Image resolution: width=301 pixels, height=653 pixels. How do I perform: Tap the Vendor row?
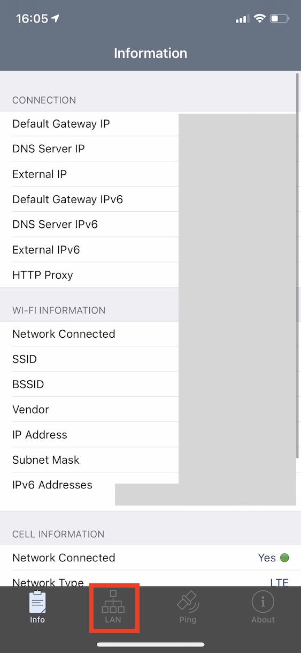pos(150,410)
